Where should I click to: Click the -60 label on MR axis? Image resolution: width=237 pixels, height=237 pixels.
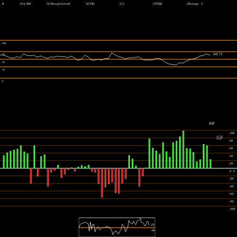[x=231, y=194]
